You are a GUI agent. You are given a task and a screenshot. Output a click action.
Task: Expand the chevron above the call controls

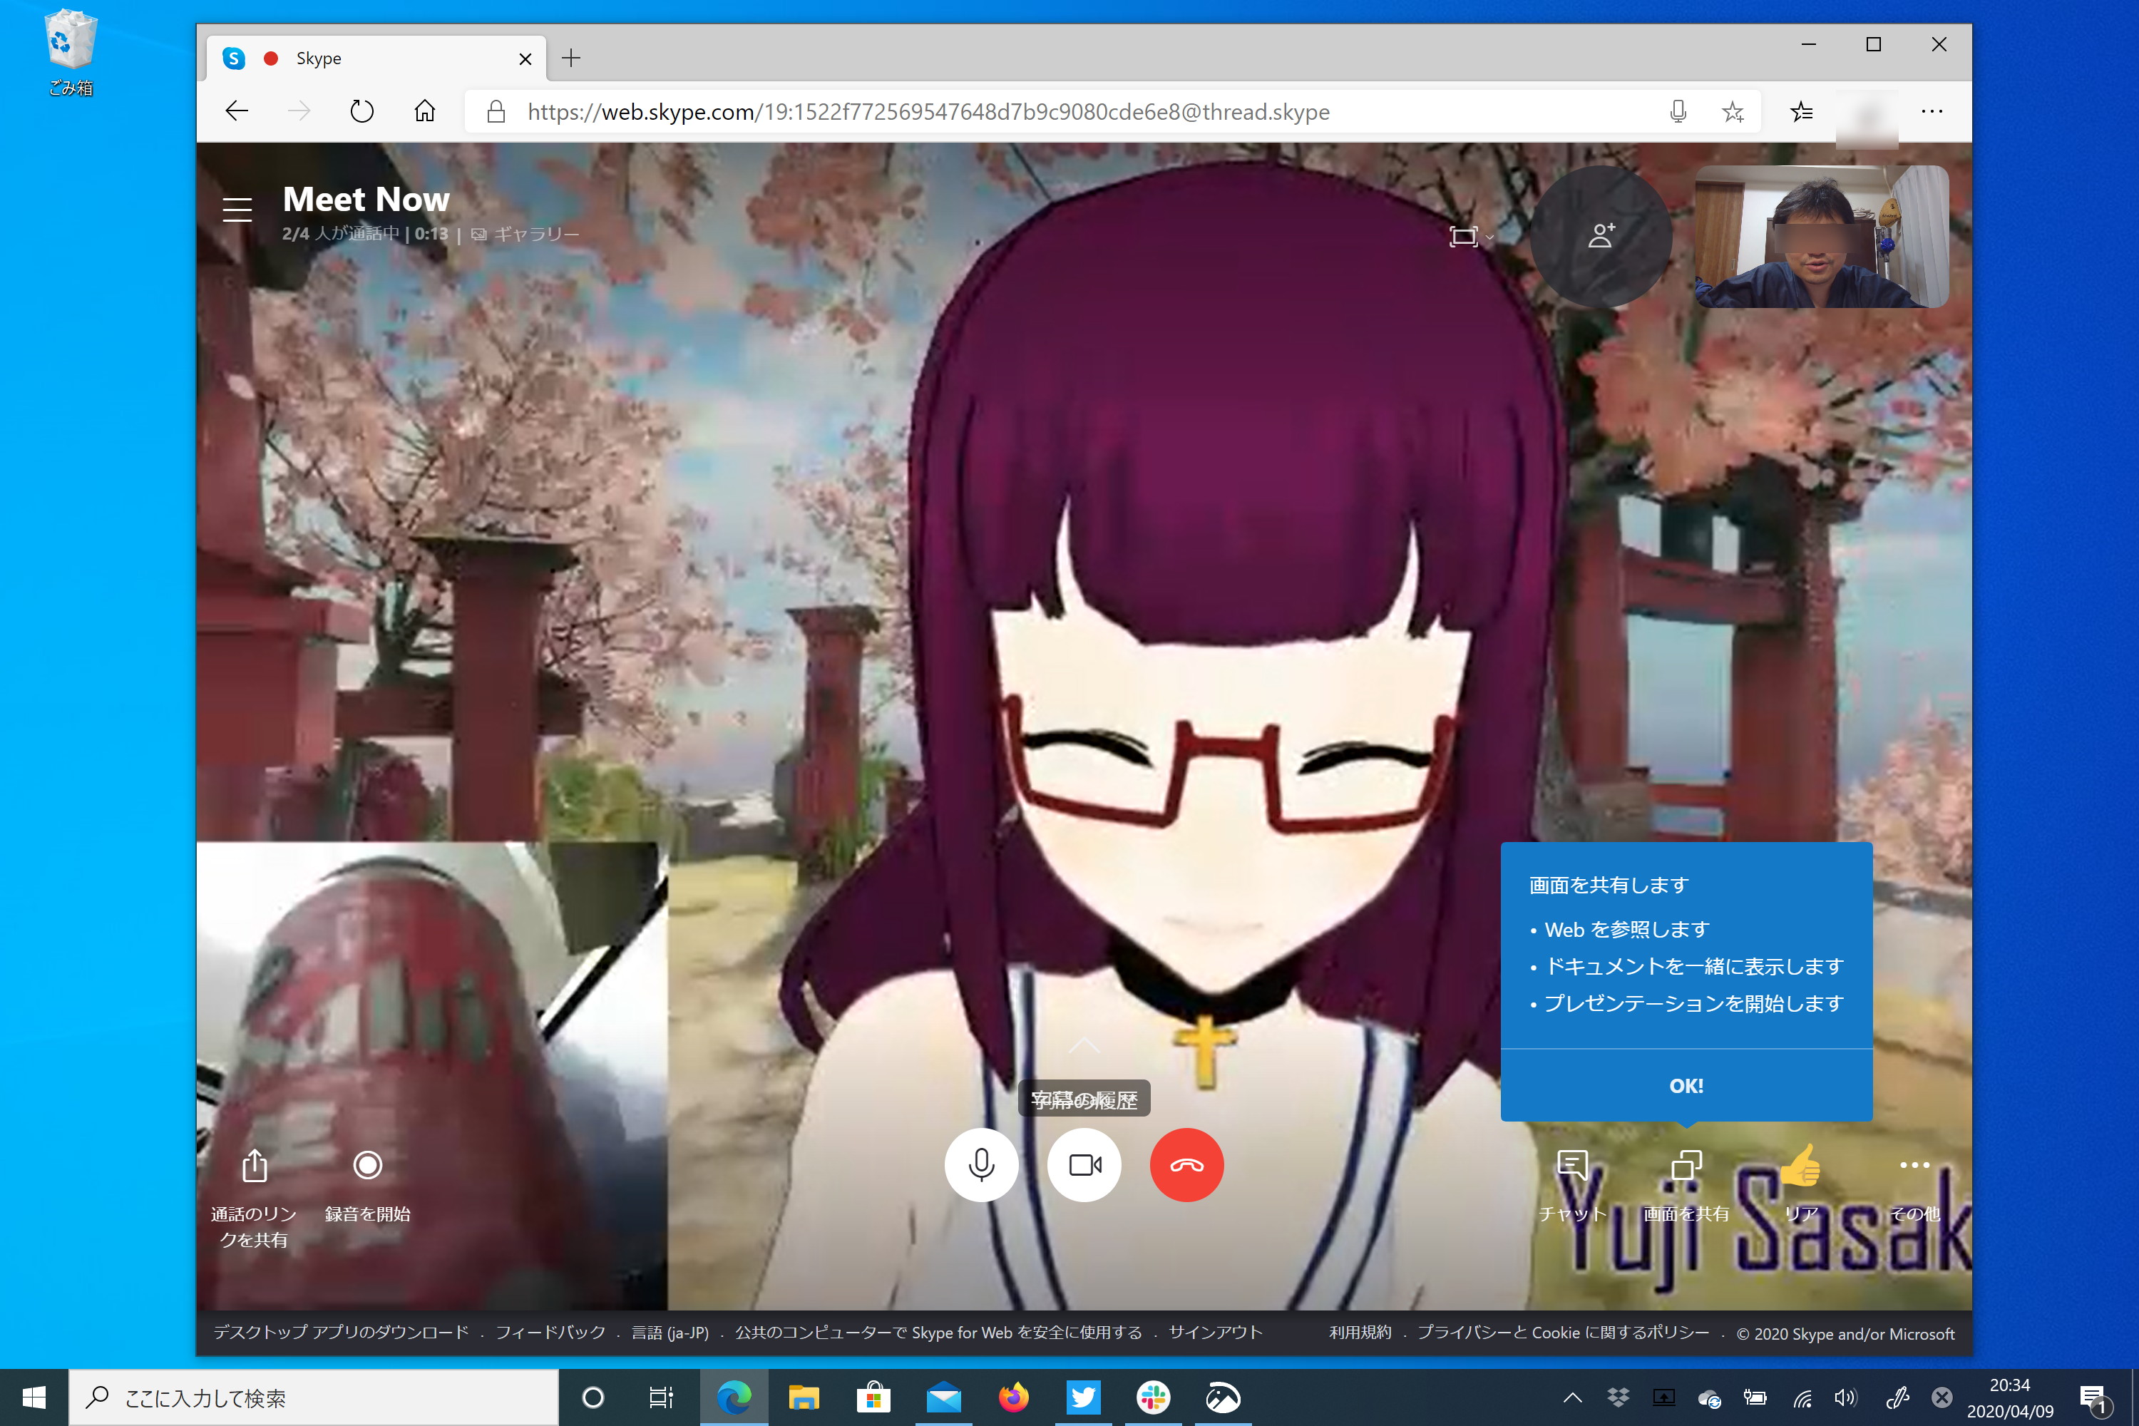(x=1084, y=1045)
